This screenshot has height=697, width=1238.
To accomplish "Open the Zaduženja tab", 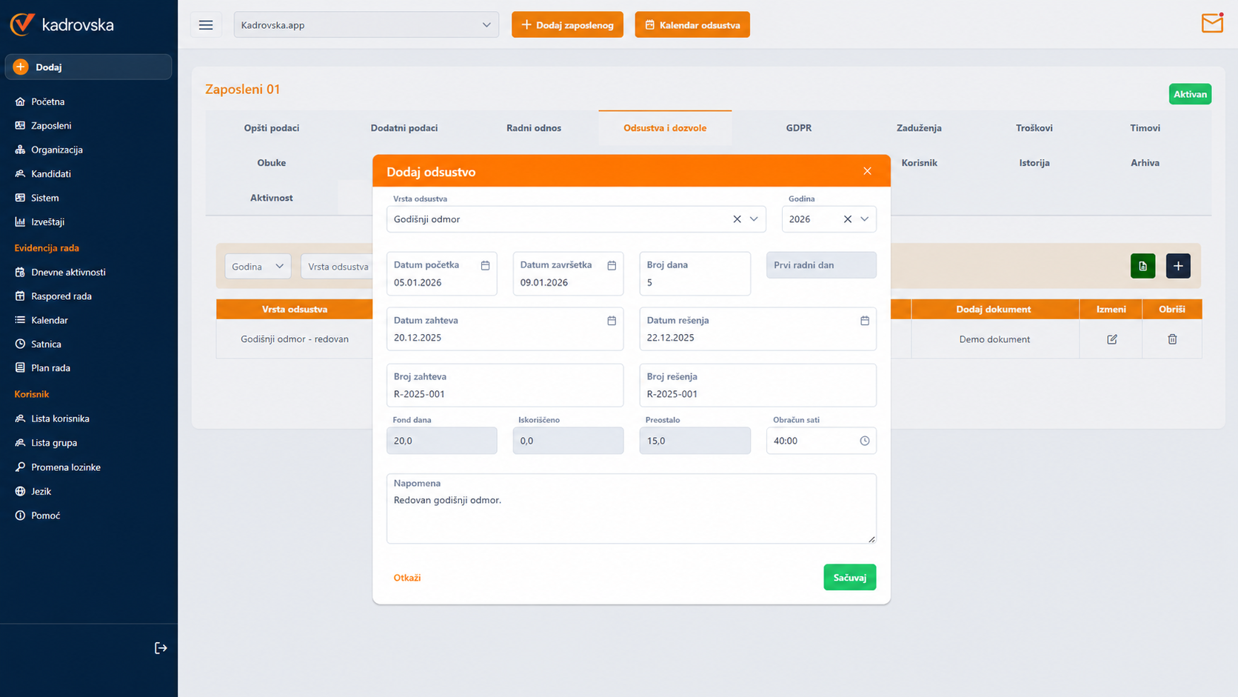I will click(919, 128).
